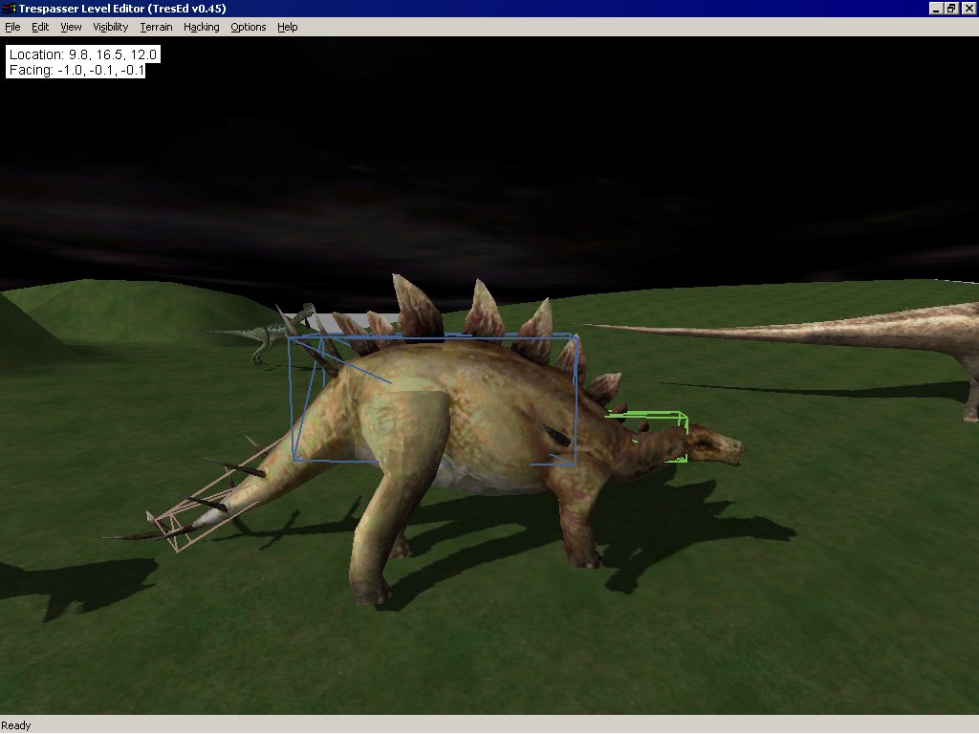The image size is (979, 734).
Task: Click the Location coordinates readout
Action: [83, 54]
